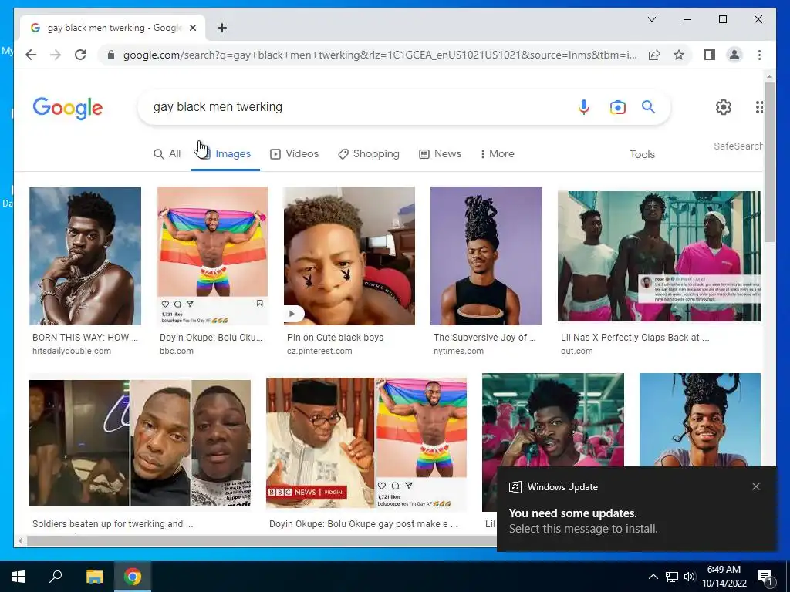
Task: Open network status in system tray
Action: [672, 577]
